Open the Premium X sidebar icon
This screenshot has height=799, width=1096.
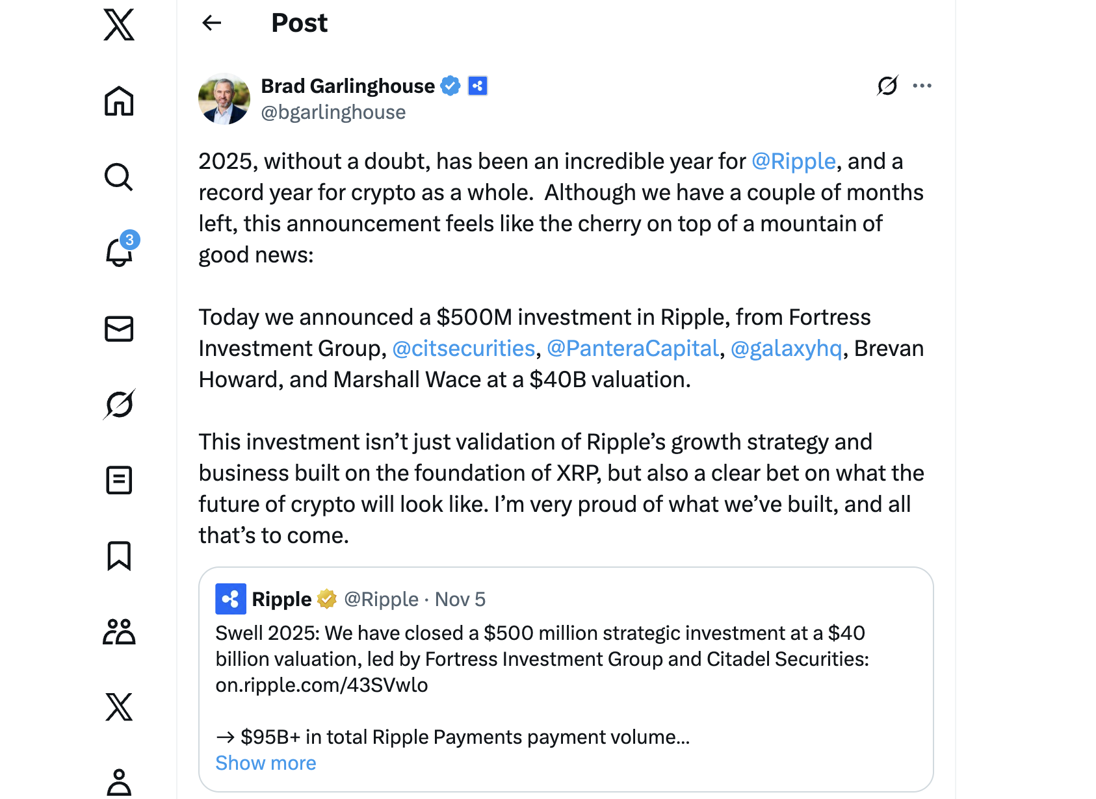click(x=118, y=708)
